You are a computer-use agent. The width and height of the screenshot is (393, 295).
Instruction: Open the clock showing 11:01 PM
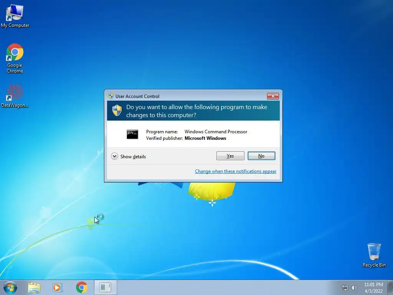(x=373, y=288)
